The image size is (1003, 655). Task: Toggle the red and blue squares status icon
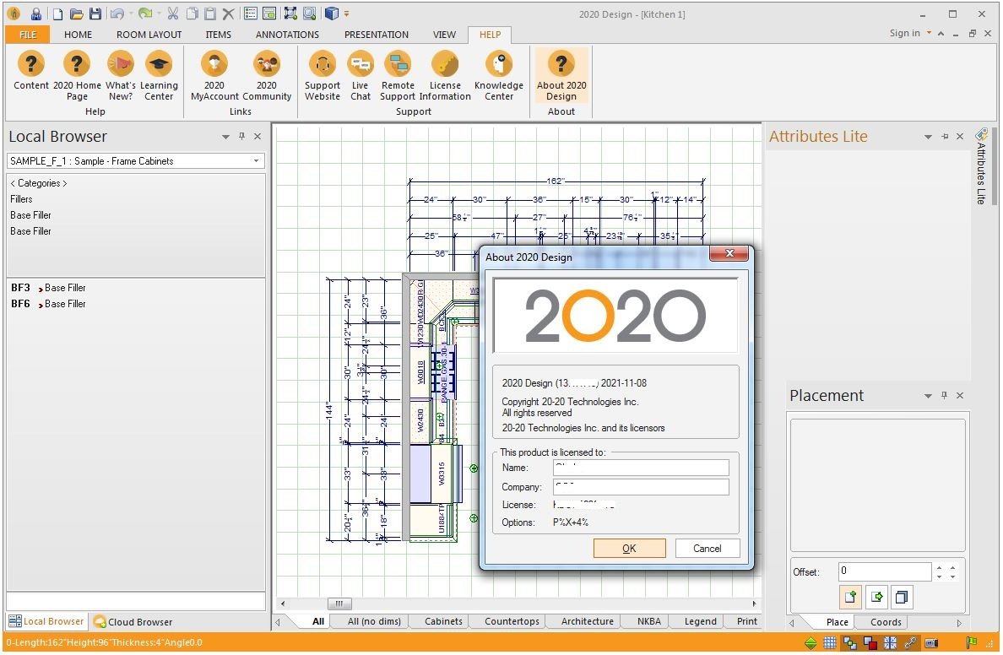(870, 643)
